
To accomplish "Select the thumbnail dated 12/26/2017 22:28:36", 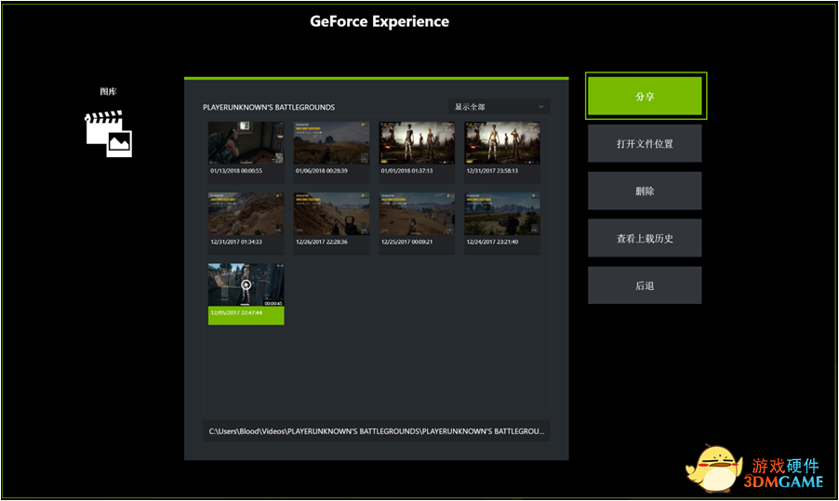I will pos(331,214).
